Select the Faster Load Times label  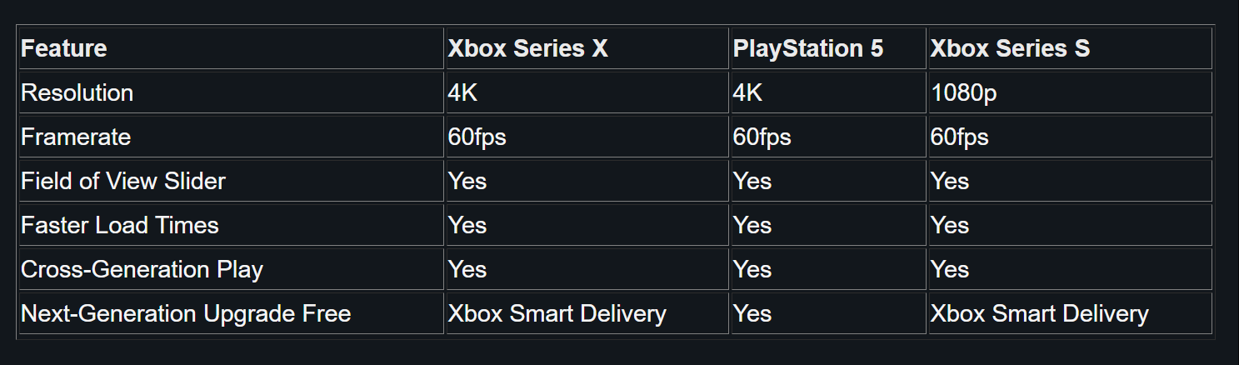click(x=120, y=225)
